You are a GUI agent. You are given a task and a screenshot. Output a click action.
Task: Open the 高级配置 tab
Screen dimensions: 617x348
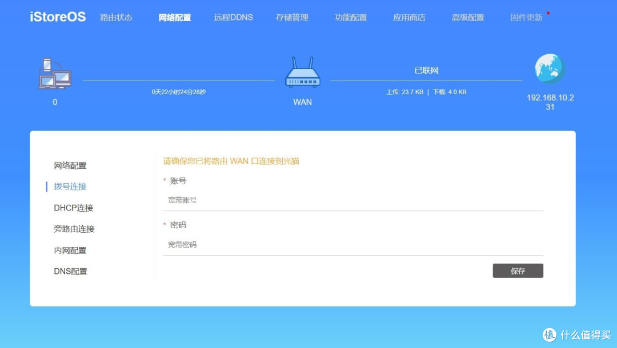[467, 17]
